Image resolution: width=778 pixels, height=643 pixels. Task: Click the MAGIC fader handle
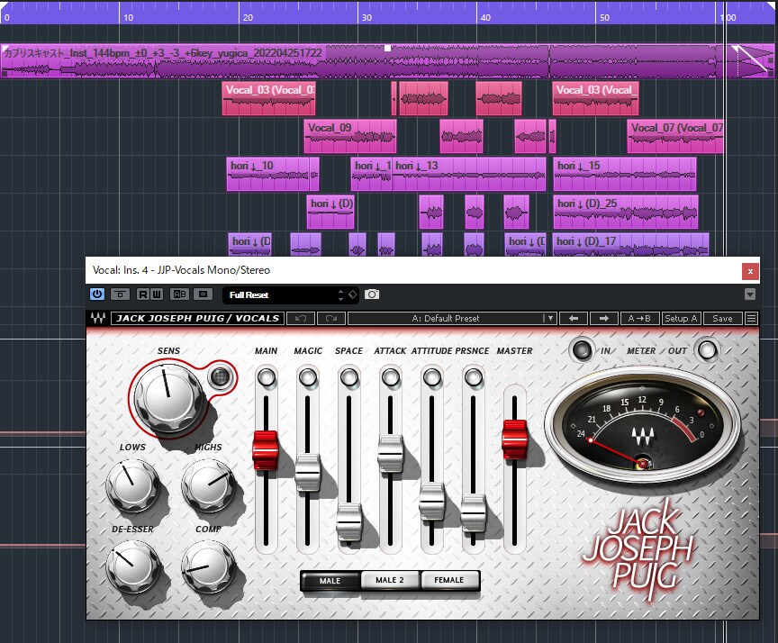pos(308,472)
